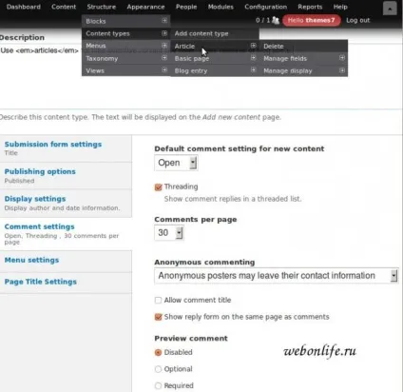
Task: Open the Configuration menu
Action: tap(265, 7)
